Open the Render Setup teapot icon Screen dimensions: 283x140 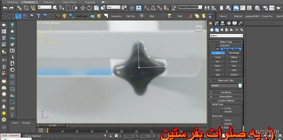click(265, 8)
